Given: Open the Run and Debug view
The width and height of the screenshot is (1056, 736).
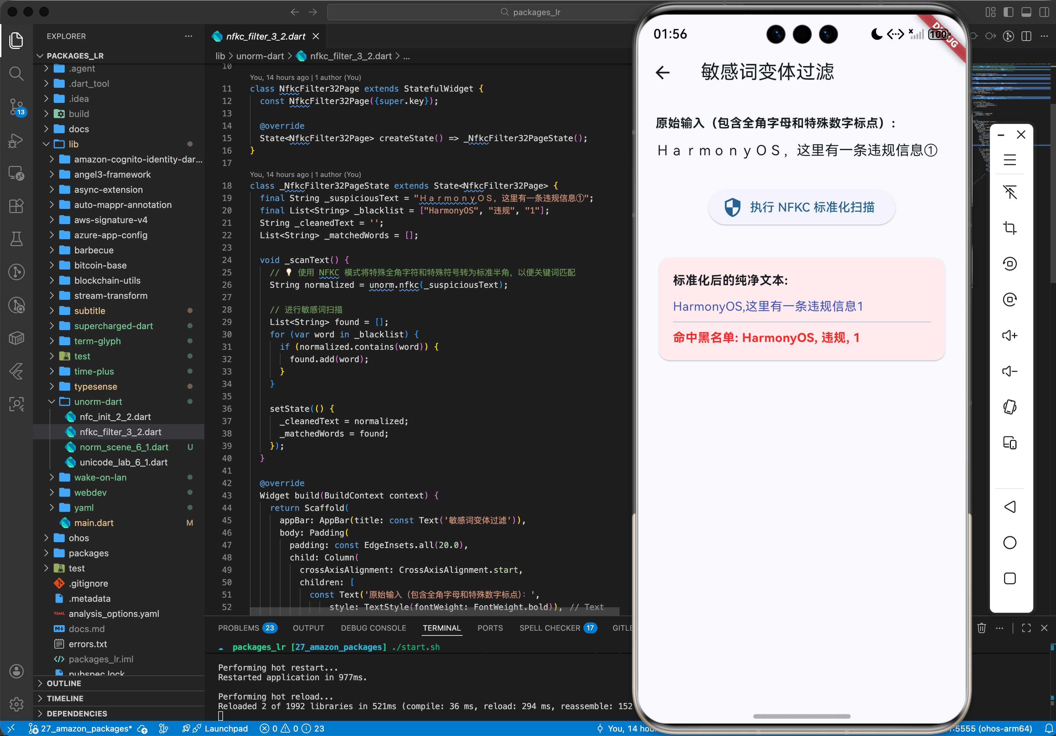Looking at the screenshot, I should click(x=17, y=140).
